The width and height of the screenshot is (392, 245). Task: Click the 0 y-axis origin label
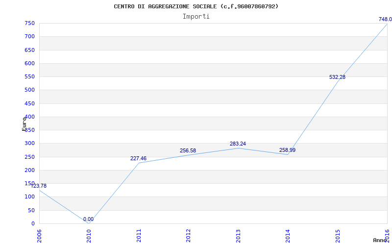[x=33, y=224]
